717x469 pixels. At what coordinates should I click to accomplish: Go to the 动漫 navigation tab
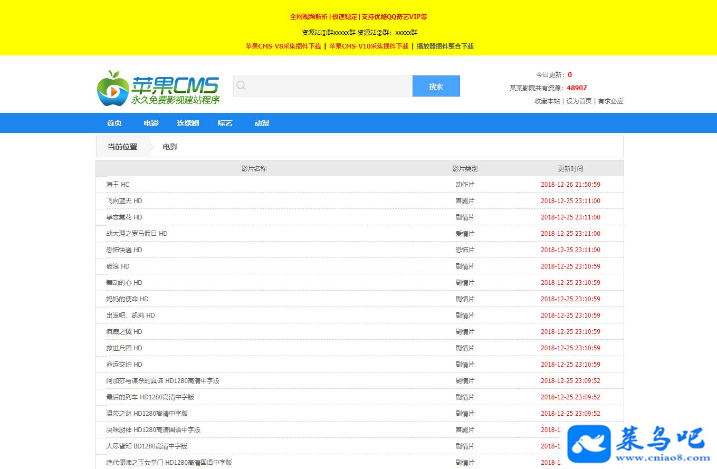262,123
